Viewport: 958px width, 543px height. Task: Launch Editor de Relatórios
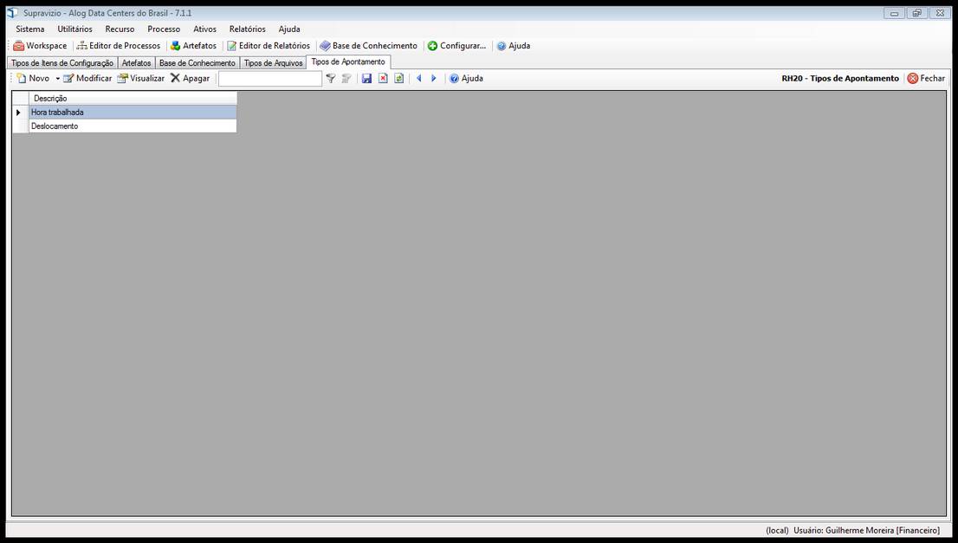[x=269, y=46]
